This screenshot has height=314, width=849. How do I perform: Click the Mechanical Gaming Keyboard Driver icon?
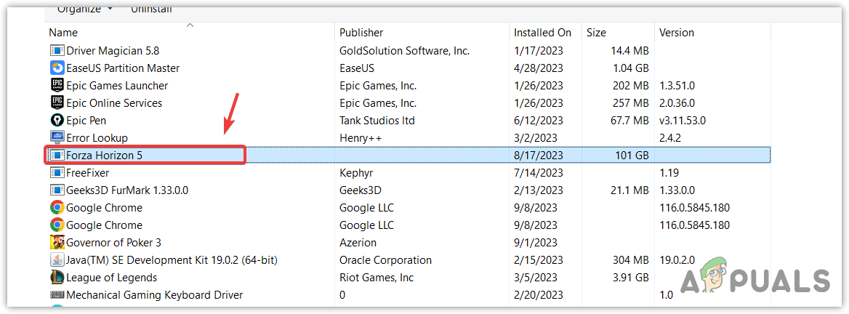[57, 295]
